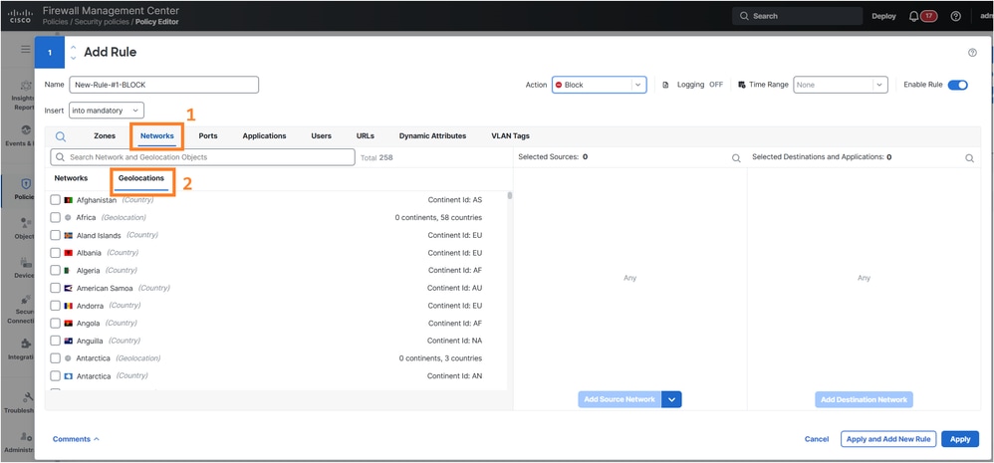Toggle the Enable Rule switch
The width and height of the screenshot is (994, 463).
click(958, 85)
